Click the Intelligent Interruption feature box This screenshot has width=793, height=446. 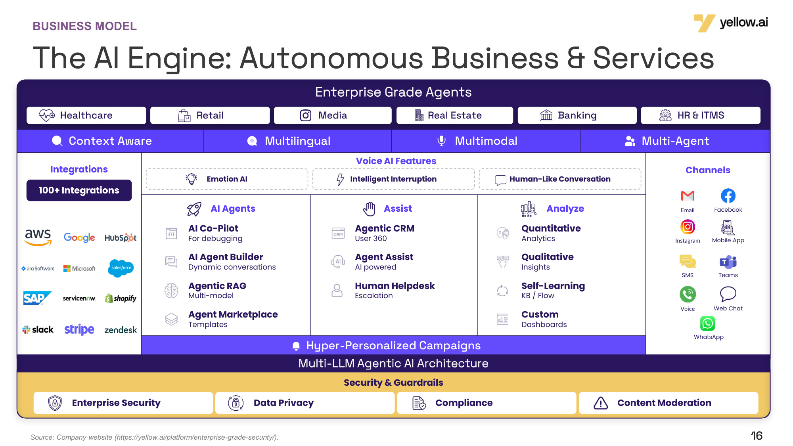click(393, 179)
